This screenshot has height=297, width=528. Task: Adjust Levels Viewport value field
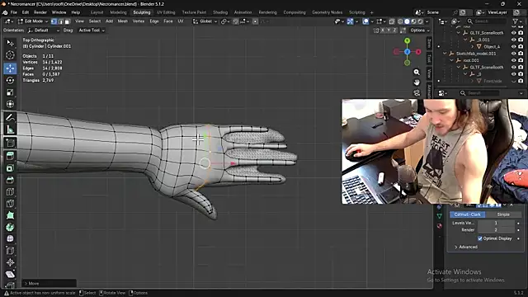(496, 223)
